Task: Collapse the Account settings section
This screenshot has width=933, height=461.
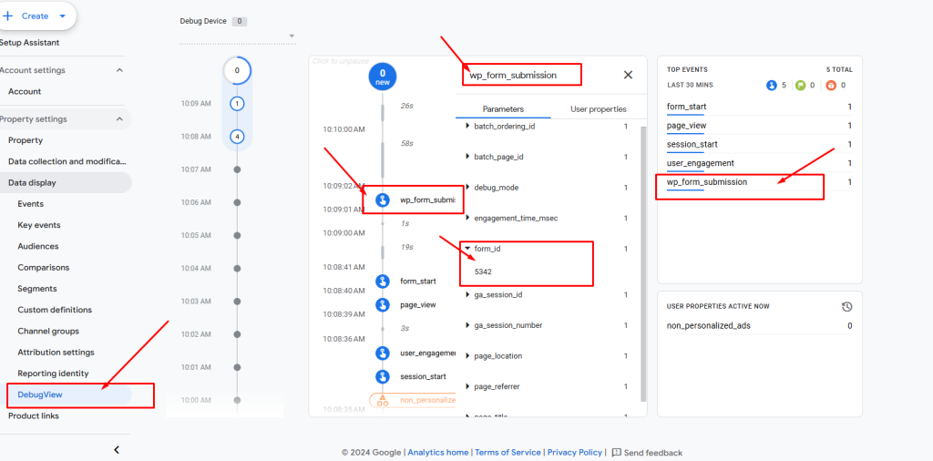Action: (x=119, y=70)
